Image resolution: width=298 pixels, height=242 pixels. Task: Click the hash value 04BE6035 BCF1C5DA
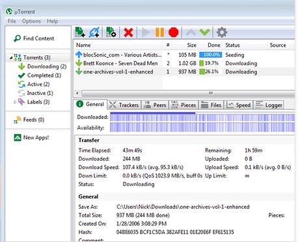tap(175, 232)
